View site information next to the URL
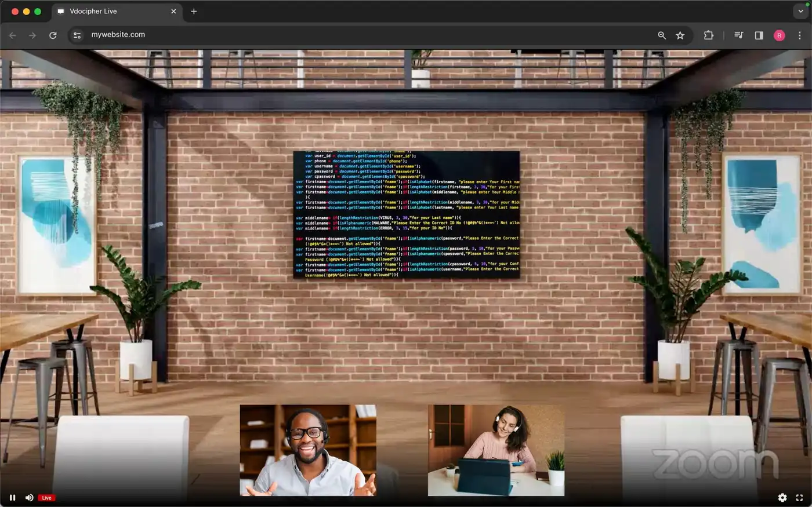The height and width of the screenshot is (507, 812). point(77,35)
